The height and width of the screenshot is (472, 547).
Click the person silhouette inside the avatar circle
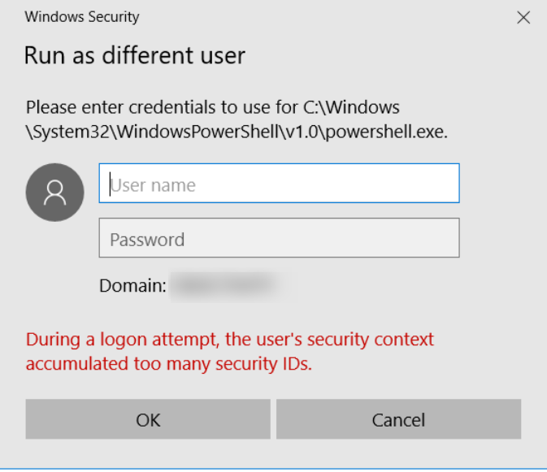[54, 193]
